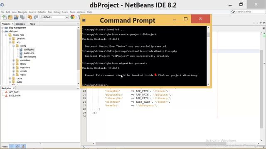Viewport: 266px width, 149px height.
Task: Click the New File toolbar icon
Action: click(x=5, y=17)
